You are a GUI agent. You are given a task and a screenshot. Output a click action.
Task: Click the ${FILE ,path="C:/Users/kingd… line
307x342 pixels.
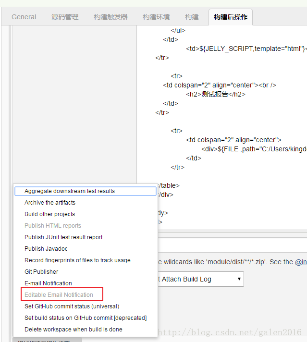click(254, 149)
